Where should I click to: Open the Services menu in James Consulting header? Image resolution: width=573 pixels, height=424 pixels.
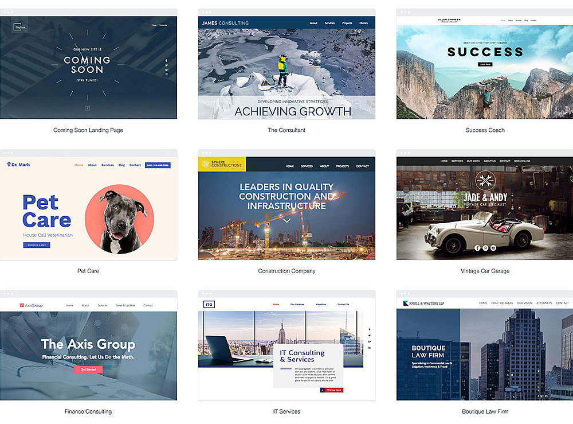pyautogui.click(x=329, y=23)
